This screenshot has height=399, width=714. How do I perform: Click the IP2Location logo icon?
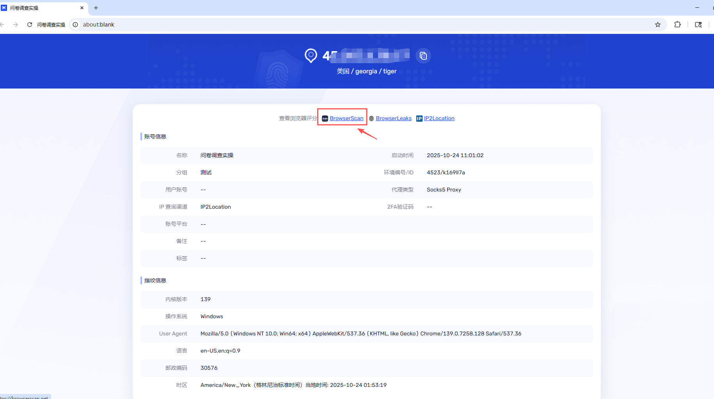(x=419, y=119)
